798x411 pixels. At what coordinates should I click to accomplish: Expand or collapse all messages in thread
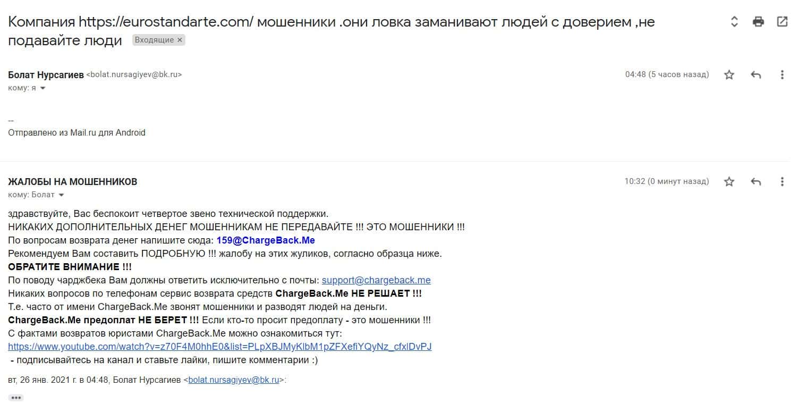(734, 22)
